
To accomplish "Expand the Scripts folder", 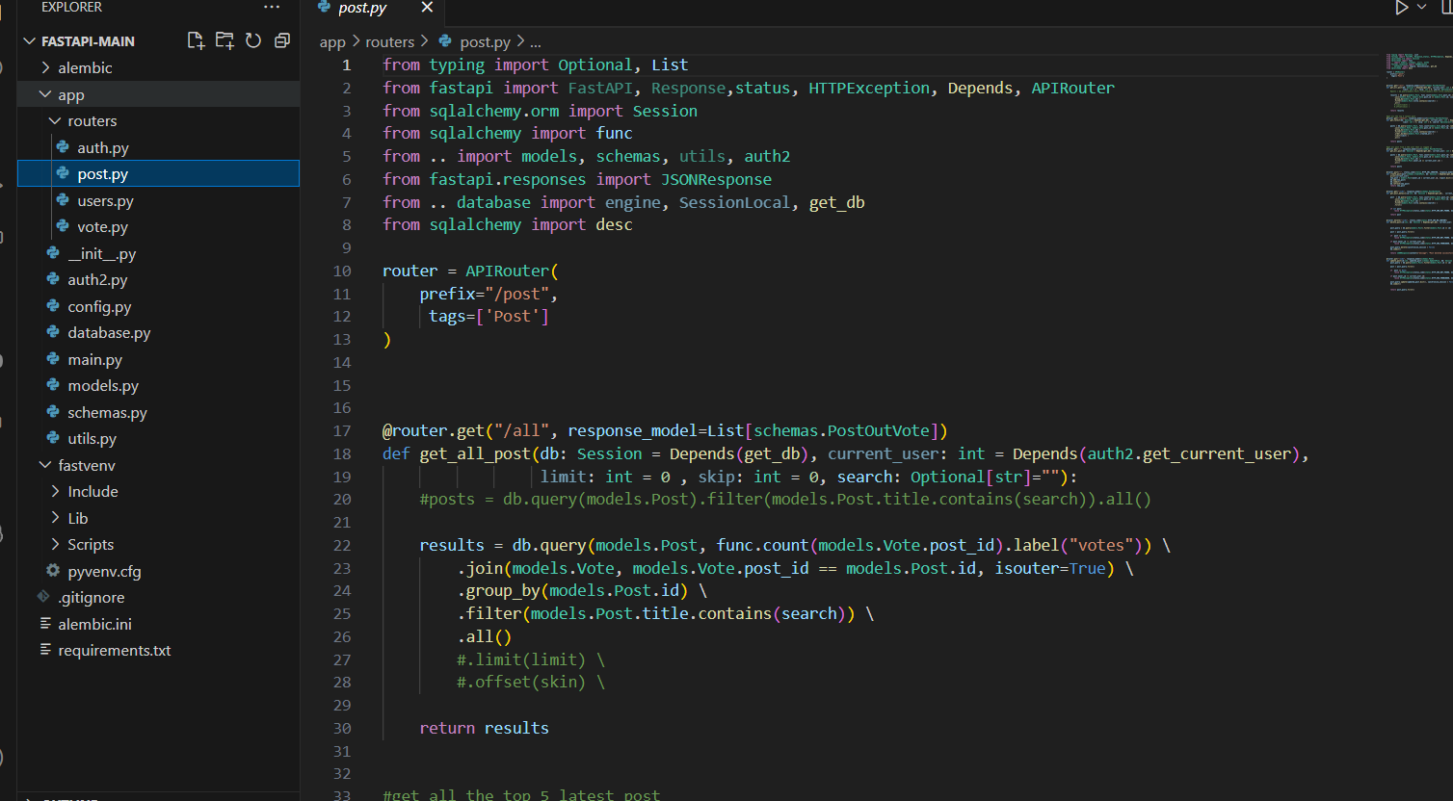I will point(55,544).
